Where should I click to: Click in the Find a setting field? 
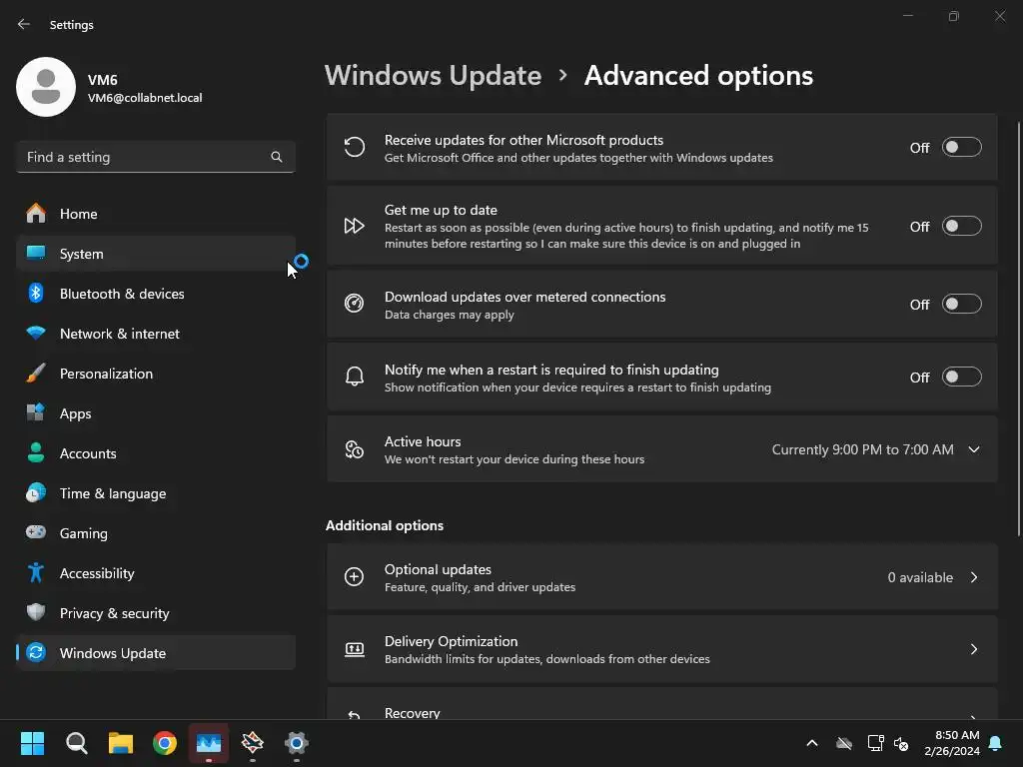click(x=156, y=157)
